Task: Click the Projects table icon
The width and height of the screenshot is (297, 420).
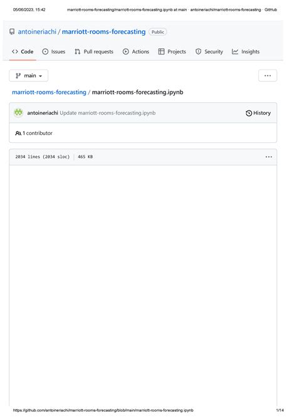Action: [161, 51]
